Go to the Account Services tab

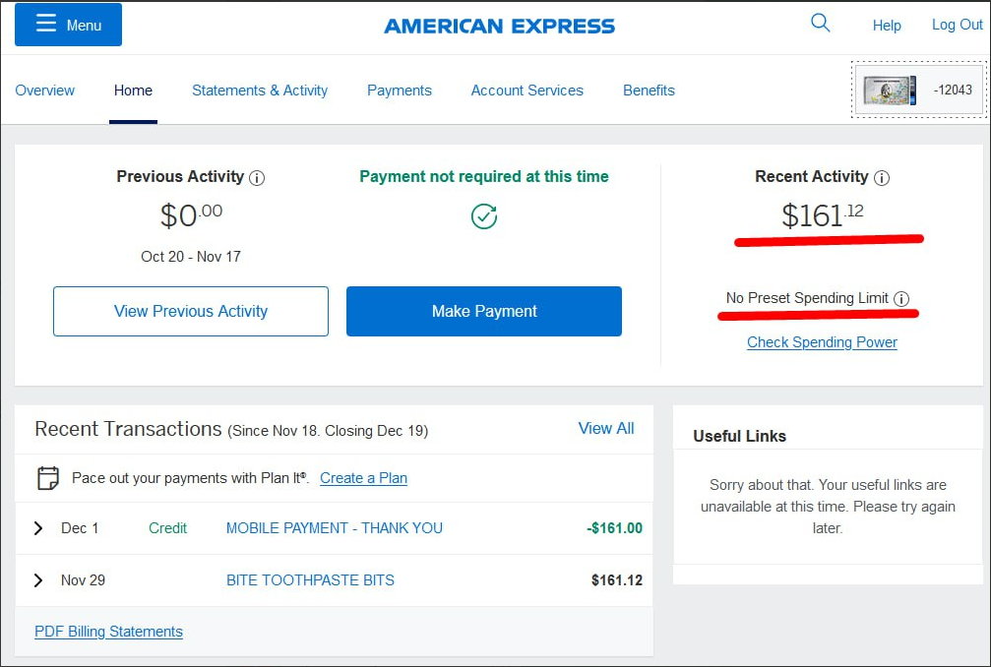click(x=527, y=91)
